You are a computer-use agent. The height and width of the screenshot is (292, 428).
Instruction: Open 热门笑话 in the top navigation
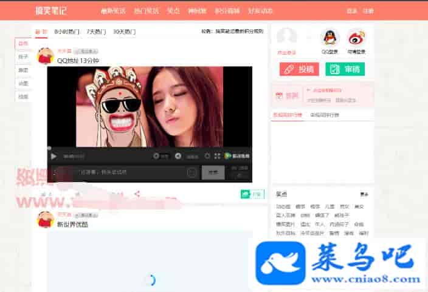click(146, 11)
